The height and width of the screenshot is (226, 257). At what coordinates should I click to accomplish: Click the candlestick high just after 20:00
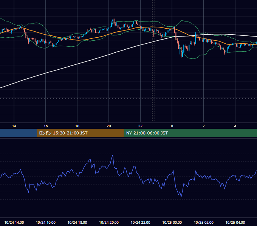point(113,20)
